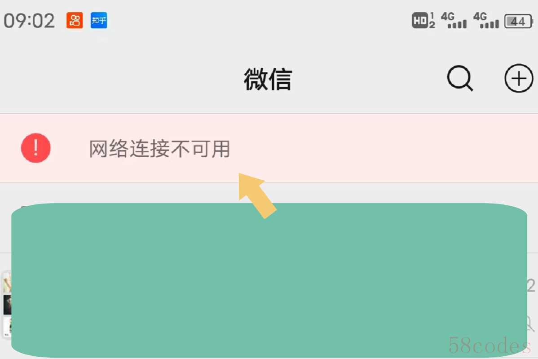Viewport: 538px width, 359px height.
Task: Tap the partial 2 timestamp at right
Action: (x=531, y=286)
